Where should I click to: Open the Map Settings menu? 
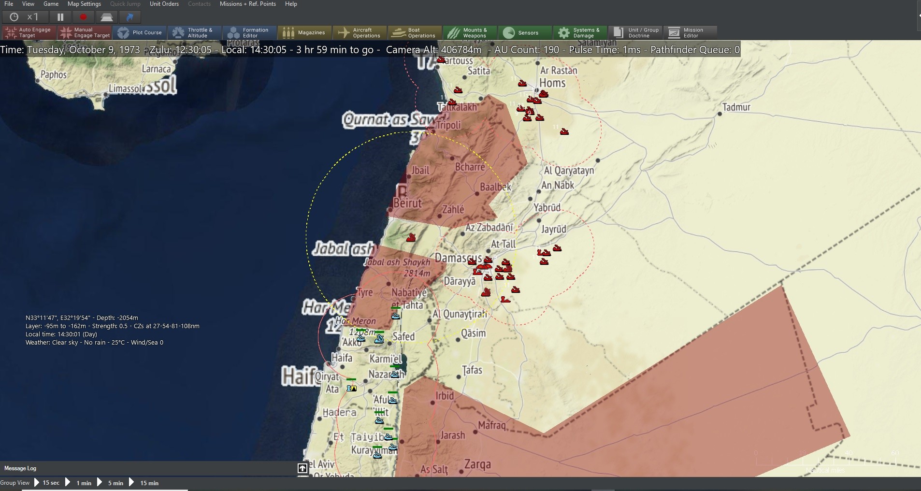(x=84, y=4)
